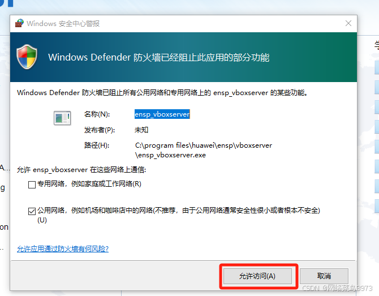Click the 允许访问(A) button
Screen dimensions: 379x296
[x=257, y=276]
